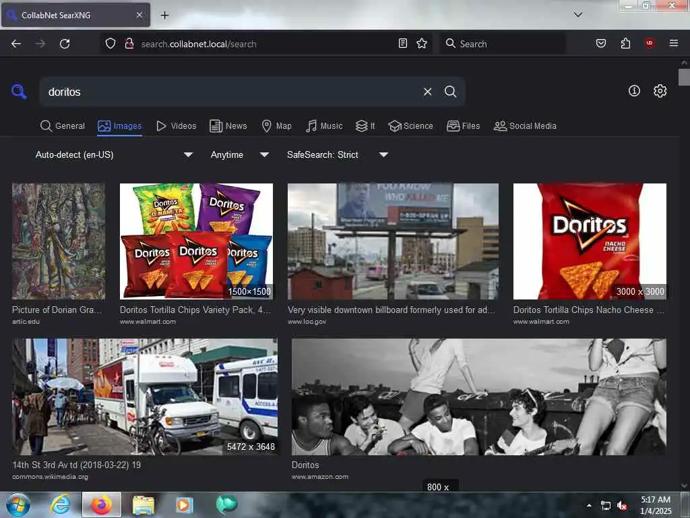The height and width of the screenshot is (518, 690).
Task: Open taskbar clock showing 5:17 AM
Action: point(656,505)
